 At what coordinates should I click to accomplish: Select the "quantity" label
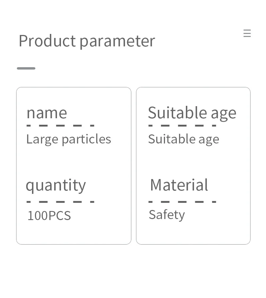click(x=56, y=185)
